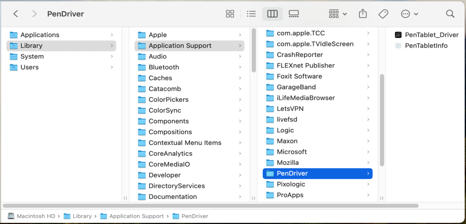Switch to icon grid view

230,14
